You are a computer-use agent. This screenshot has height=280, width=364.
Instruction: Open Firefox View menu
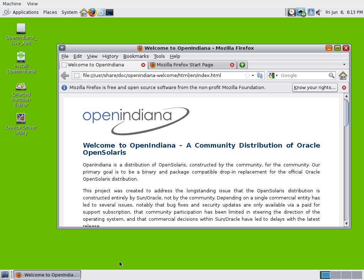pyautogui.click(x=92, y=56)
